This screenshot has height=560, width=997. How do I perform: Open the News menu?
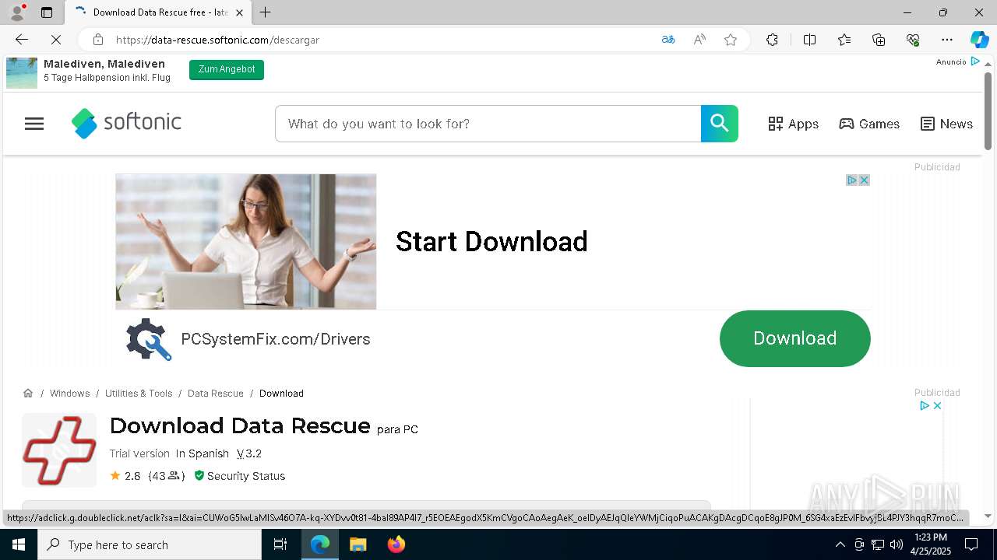(946, 124)
